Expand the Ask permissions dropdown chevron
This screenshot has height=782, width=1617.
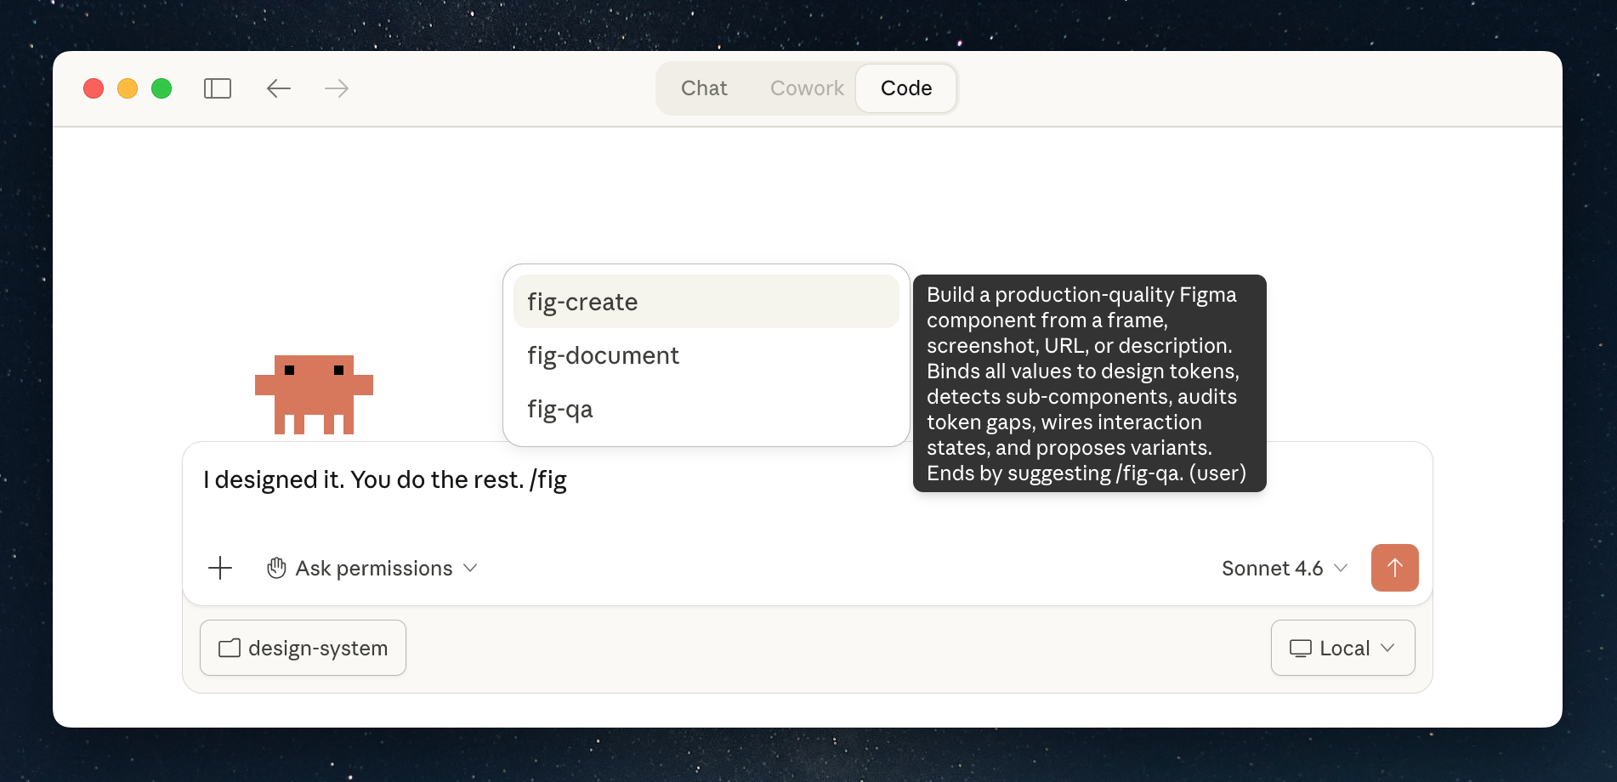[470, 568]
